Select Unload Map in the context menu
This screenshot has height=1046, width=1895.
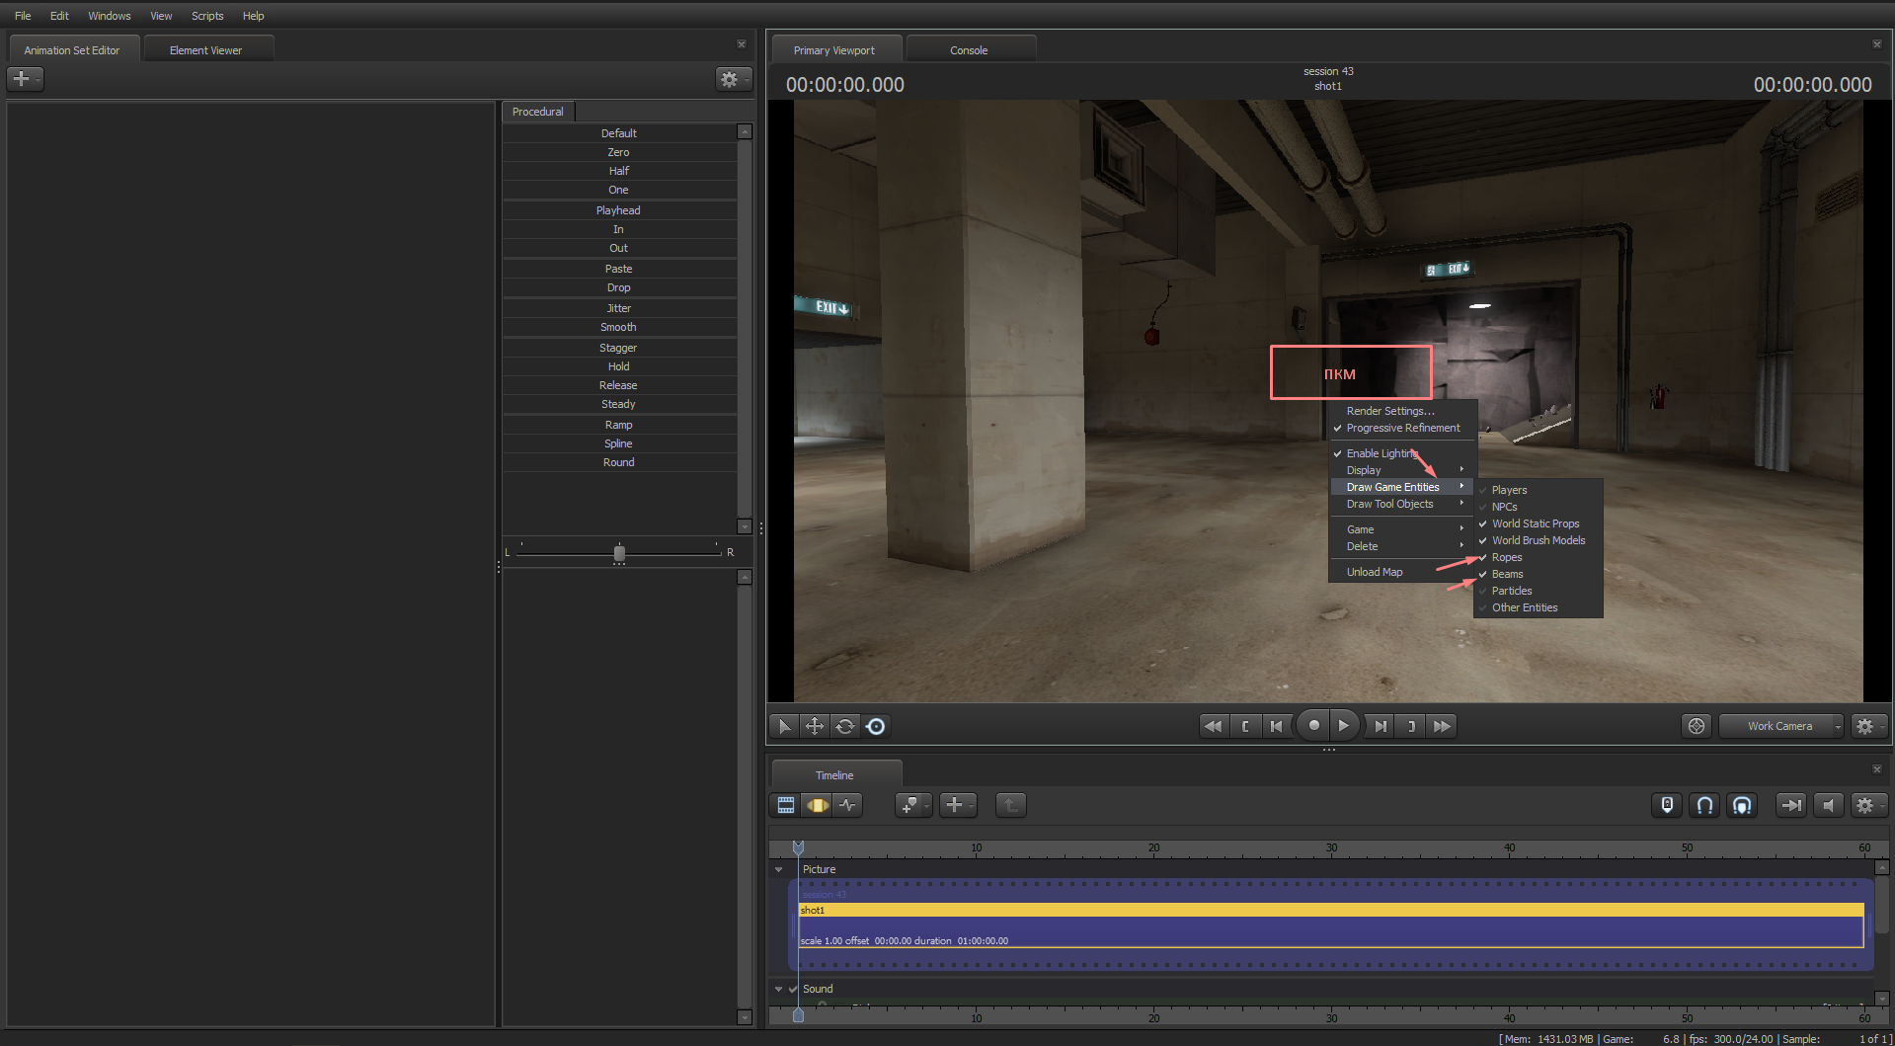tap(1402, 572)
